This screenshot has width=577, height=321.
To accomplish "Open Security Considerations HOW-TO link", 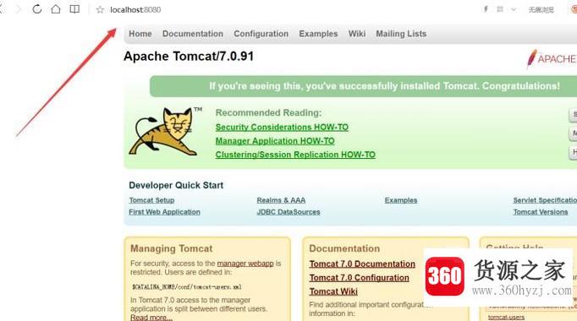I will pos(282,127).
